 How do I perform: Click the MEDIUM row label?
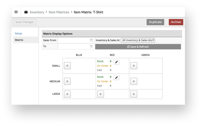coord(55,81)
